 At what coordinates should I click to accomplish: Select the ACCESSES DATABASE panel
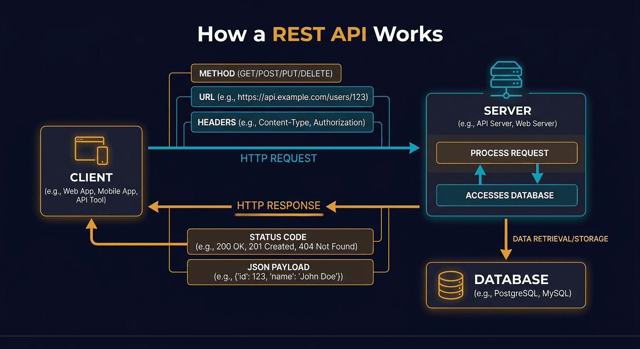pos(506,195)
